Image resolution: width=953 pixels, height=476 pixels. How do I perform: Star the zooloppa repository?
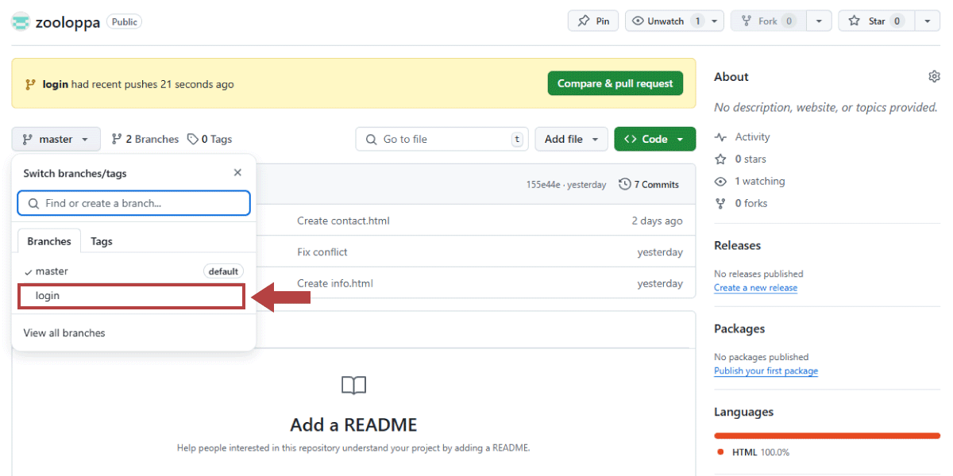[x=876, y=21]
